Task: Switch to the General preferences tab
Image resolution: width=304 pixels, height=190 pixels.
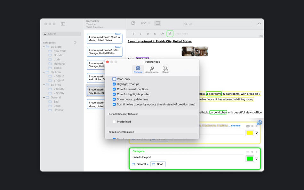Action: click(x=138, y=69)
